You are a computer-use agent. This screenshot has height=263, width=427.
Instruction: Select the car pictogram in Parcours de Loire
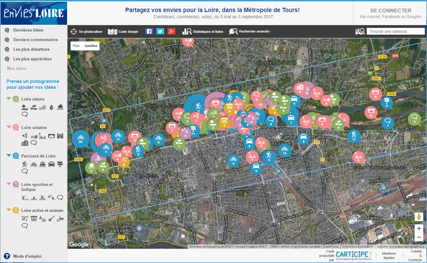pyautogui.click(x=51, y=164)
